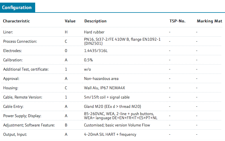Select the 5m/15ft coil + signal cable text
The image size is (225, 141).
107,97
